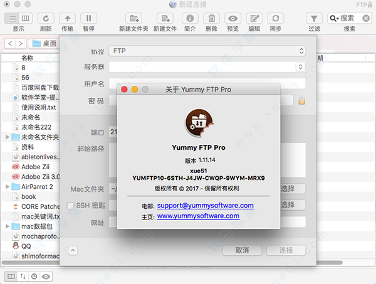The image size is (376, 284).
Task: Select the QQ application row
Action: [26, 246]
